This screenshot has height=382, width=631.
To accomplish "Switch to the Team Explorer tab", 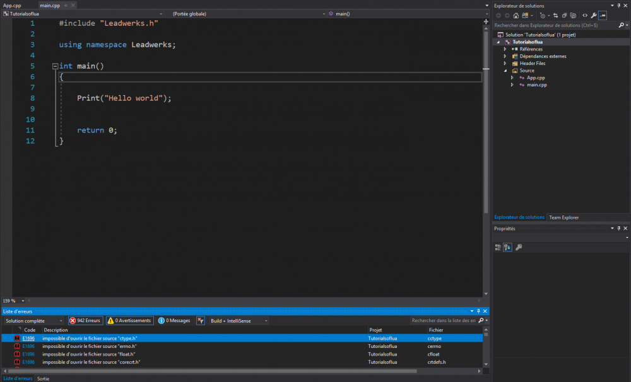I will coord(563,217).
